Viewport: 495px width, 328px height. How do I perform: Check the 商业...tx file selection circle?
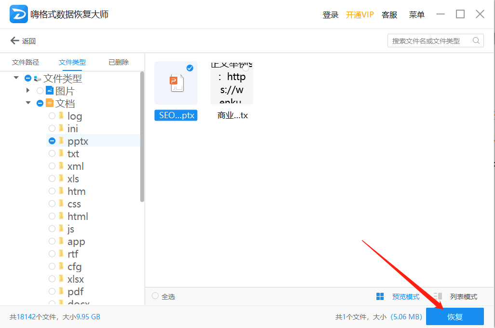coord(246,68)
